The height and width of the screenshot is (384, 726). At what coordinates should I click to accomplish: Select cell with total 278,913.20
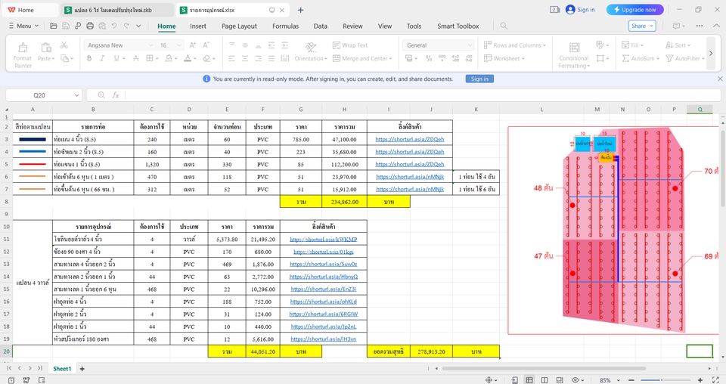click(431, 351)
